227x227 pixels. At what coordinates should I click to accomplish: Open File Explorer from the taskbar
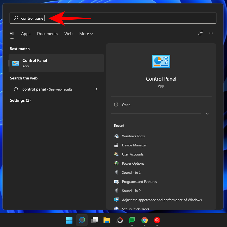pos(107,220)
